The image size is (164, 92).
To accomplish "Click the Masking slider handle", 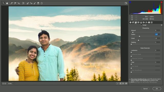I will (x=131, y=44).
